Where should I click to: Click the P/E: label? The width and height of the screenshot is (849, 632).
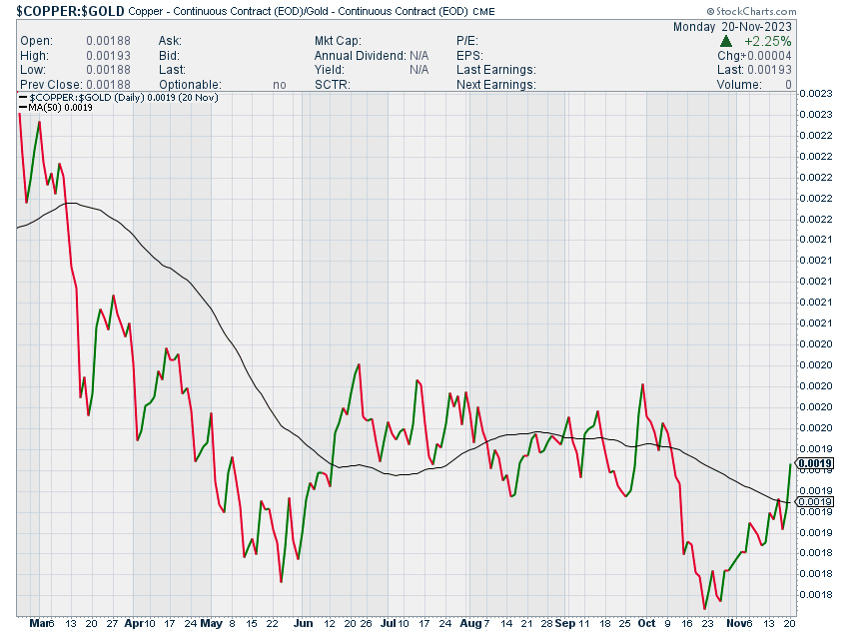467,41
